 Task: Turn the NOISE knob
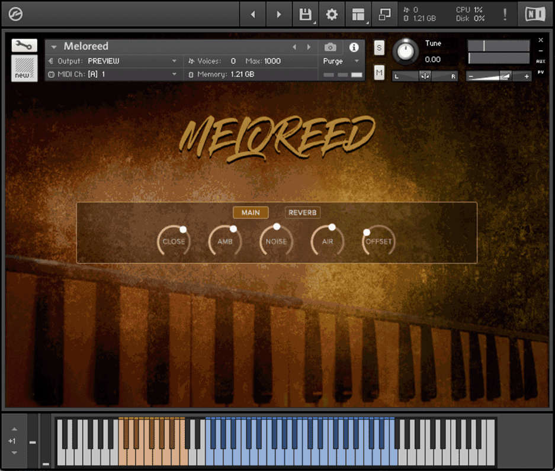(x=276, y=240)
